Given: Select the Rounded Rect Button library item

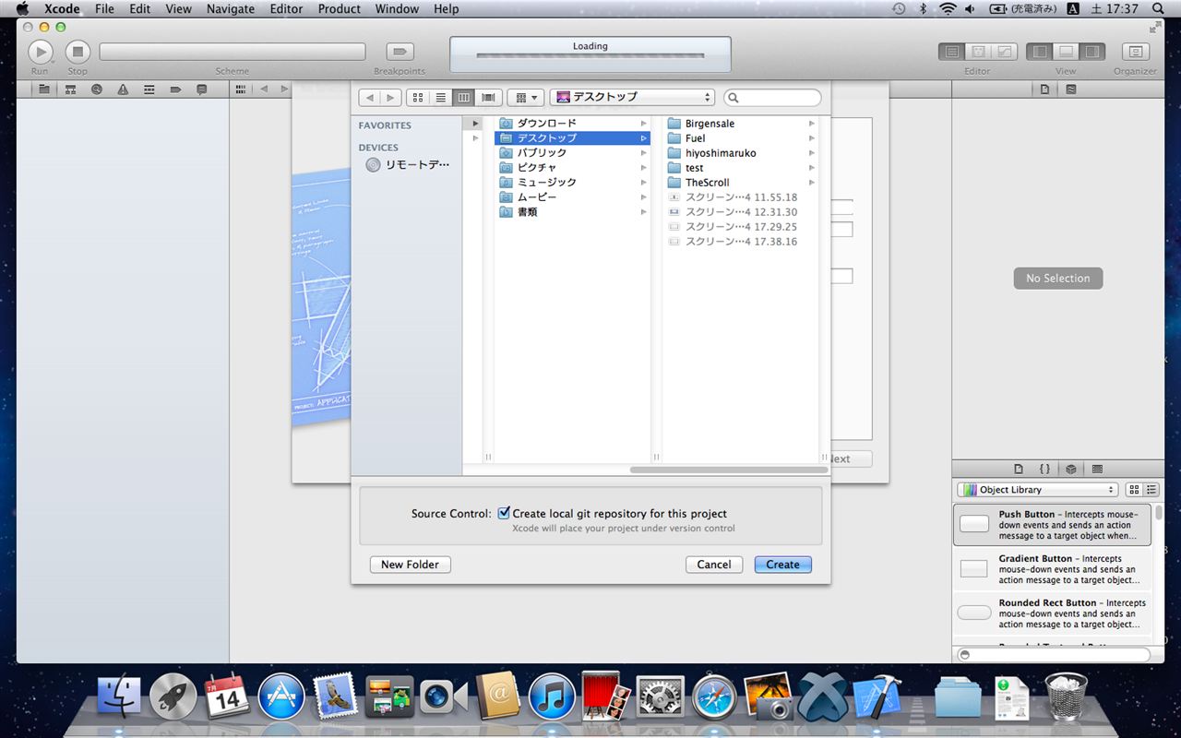Looking at the screenshot, I should (1052, 613).
